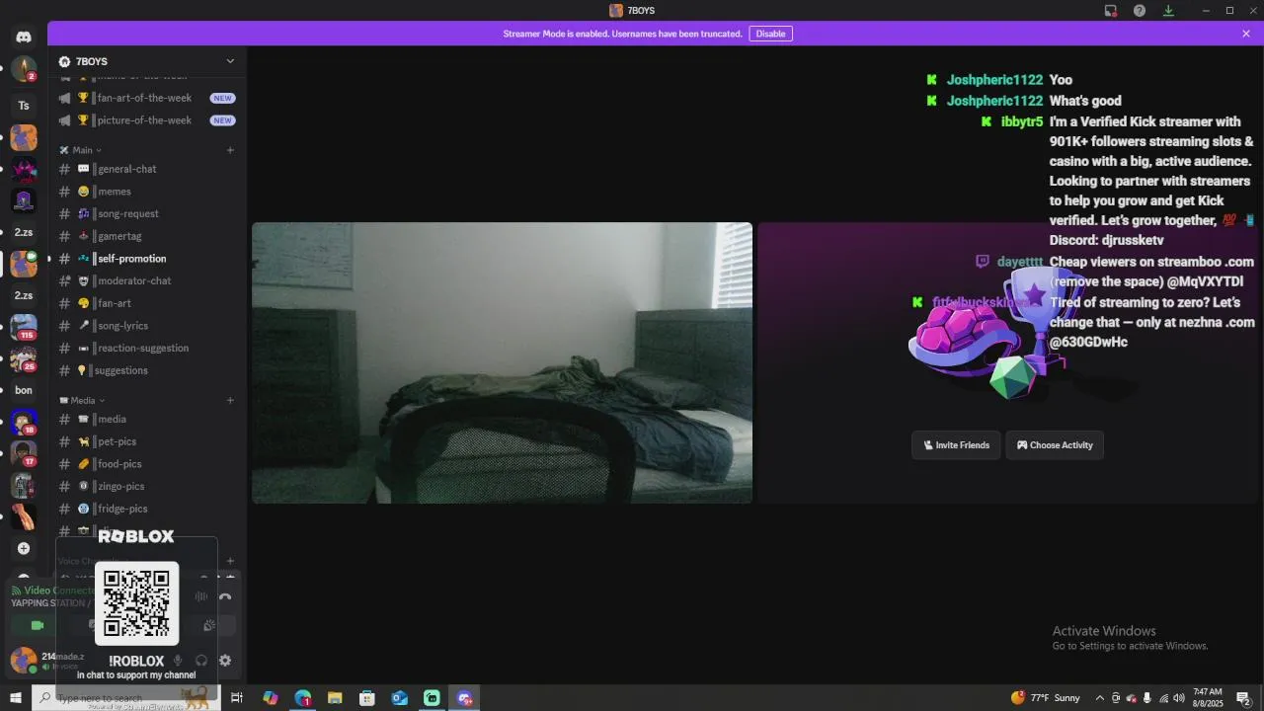Click Choose Activity button
Viewport: 1264px width, 711px height.
[x=1055, y=445]
